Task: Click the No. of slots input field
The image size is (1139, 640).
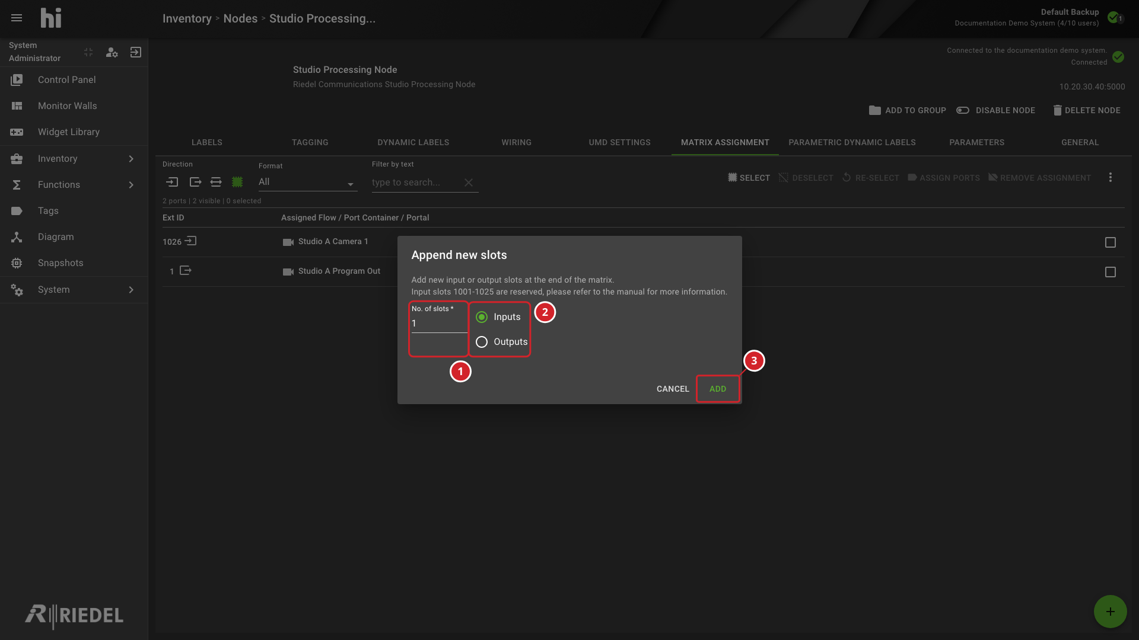Action: tap(439, 324)
